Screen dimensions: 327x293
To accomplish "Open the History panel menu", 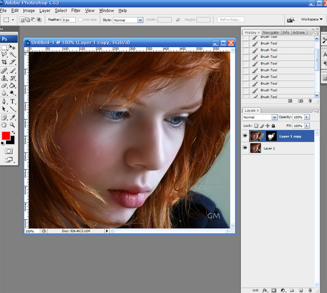I will click(317, 34).
